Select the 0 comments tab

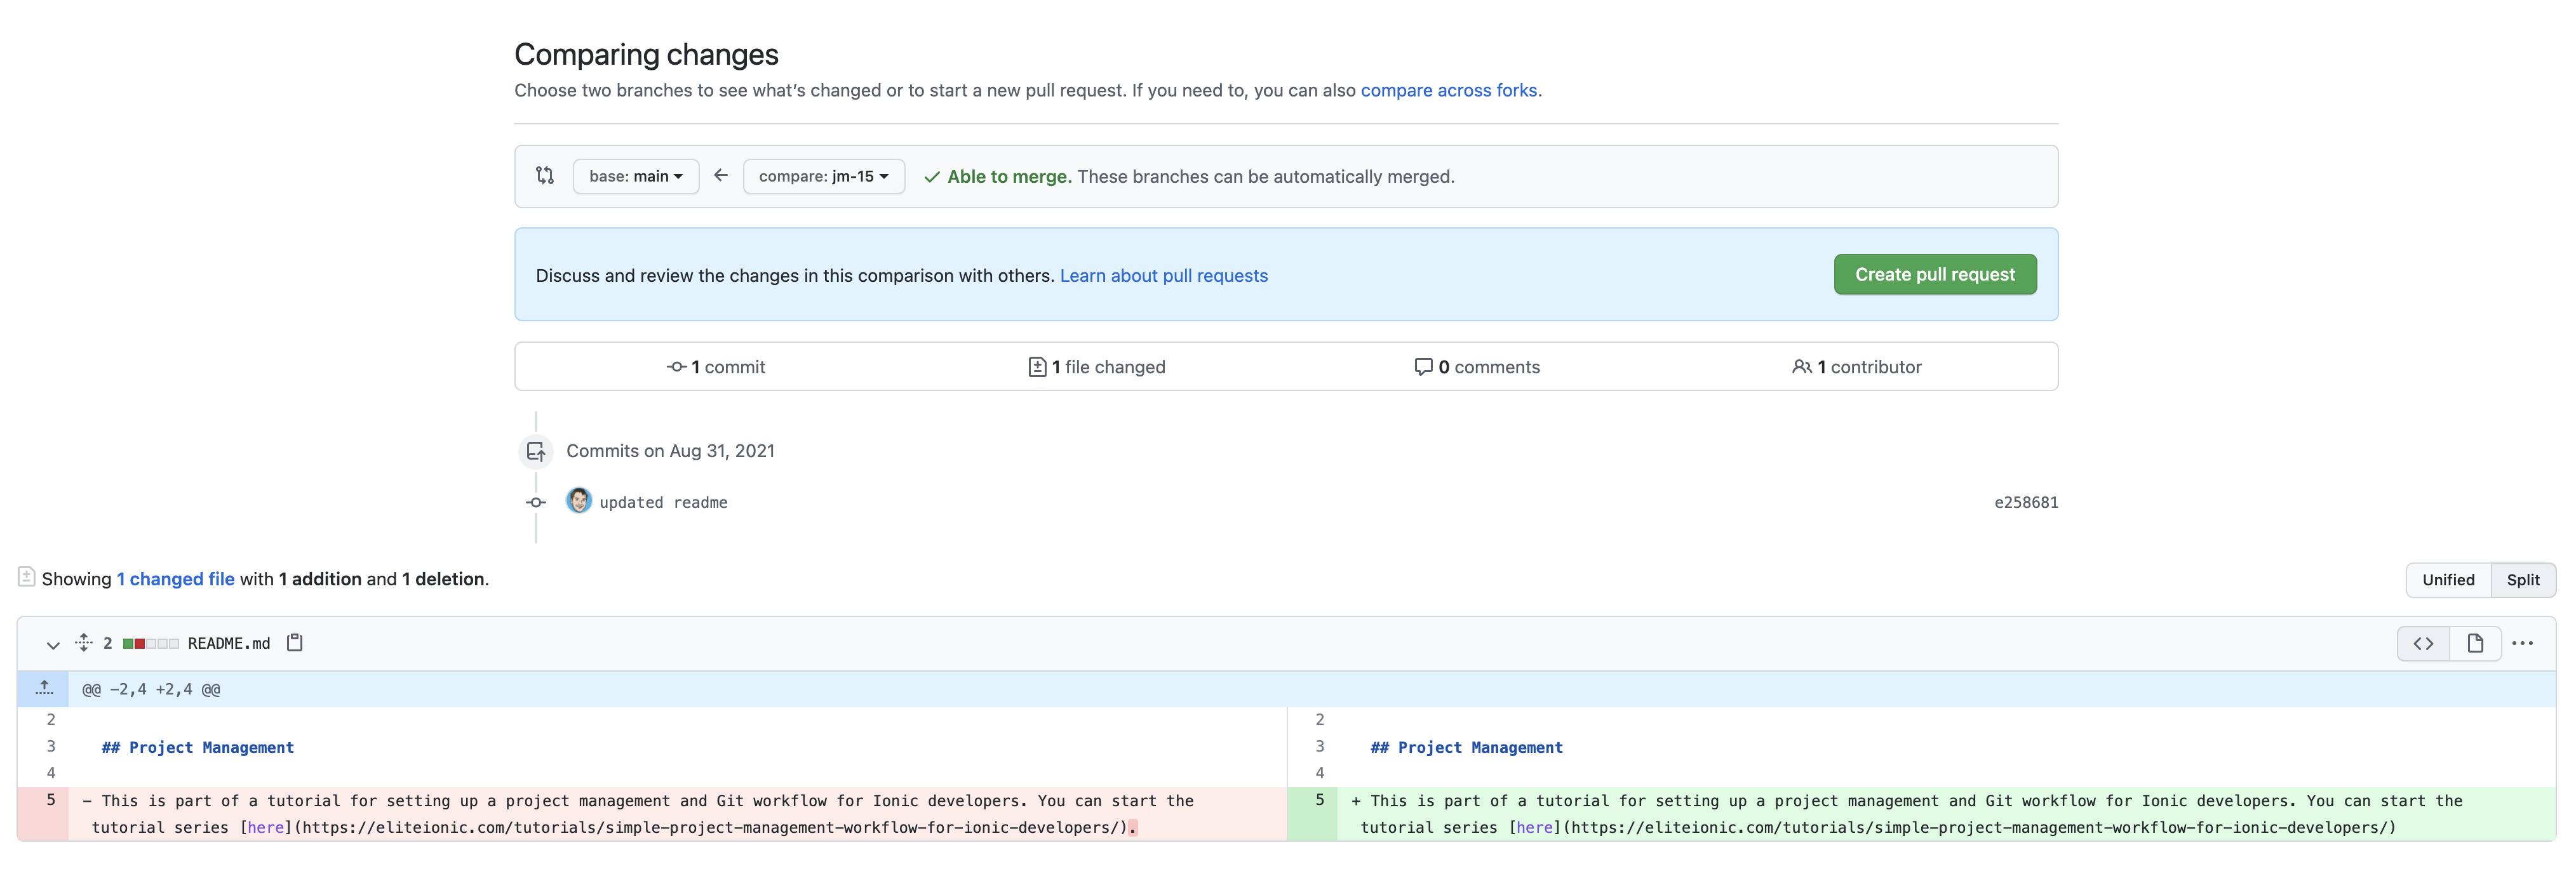coord(1477,367)
